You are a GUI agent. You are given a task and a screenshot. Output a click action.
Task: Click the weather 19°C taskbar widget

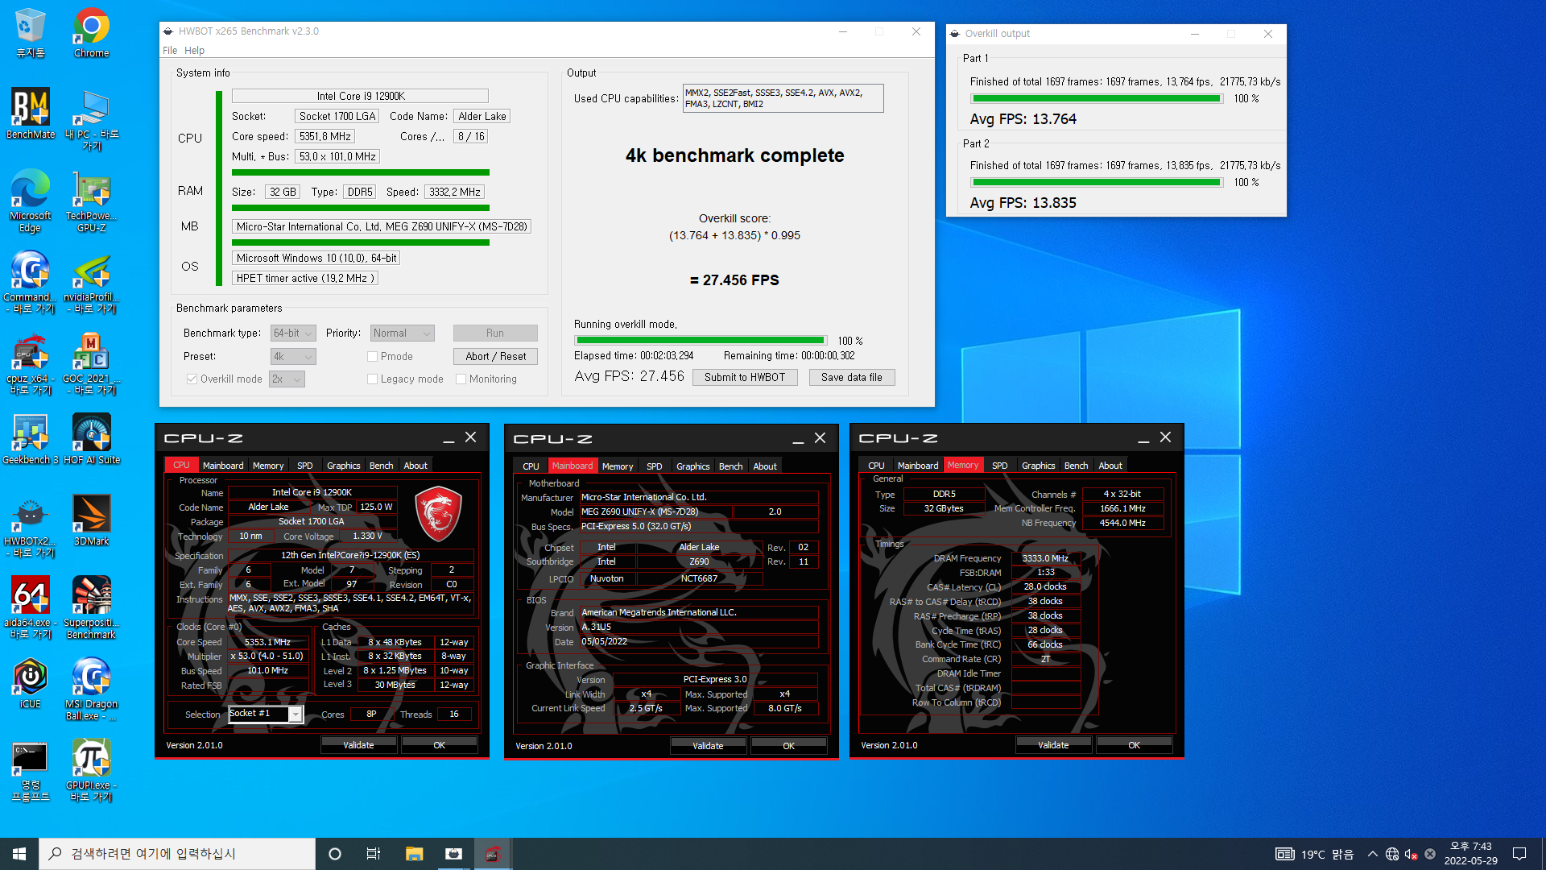1315,854
